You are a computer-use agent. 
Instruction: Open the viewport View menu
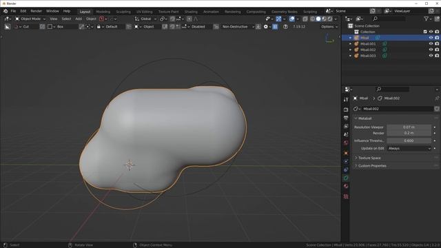tap(54, 19)
